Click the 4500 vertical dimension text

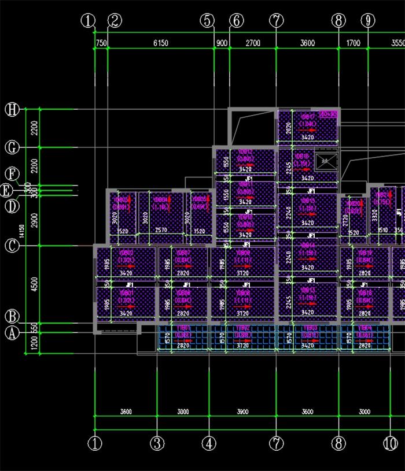pos(34,284)
